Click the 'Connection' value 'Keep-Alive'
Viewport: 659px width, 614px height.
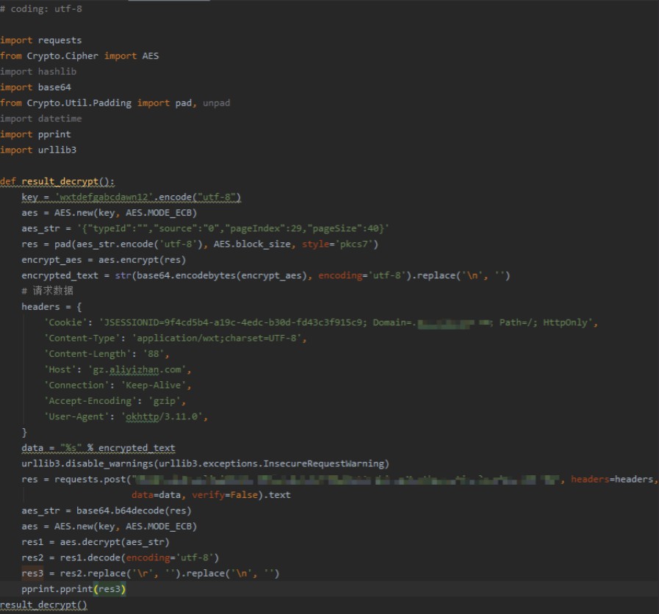154,386
